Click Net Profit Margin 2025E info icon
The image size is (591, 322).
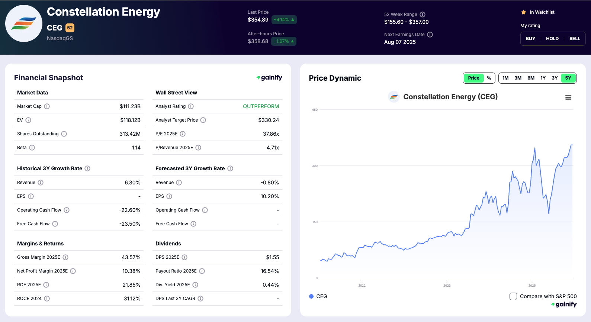coord(73,271)
